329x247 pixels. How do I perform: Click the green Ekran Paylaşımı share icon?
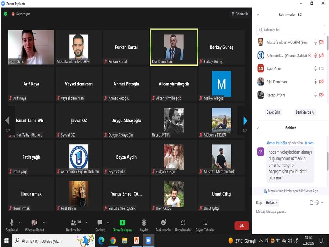point(122,223)
